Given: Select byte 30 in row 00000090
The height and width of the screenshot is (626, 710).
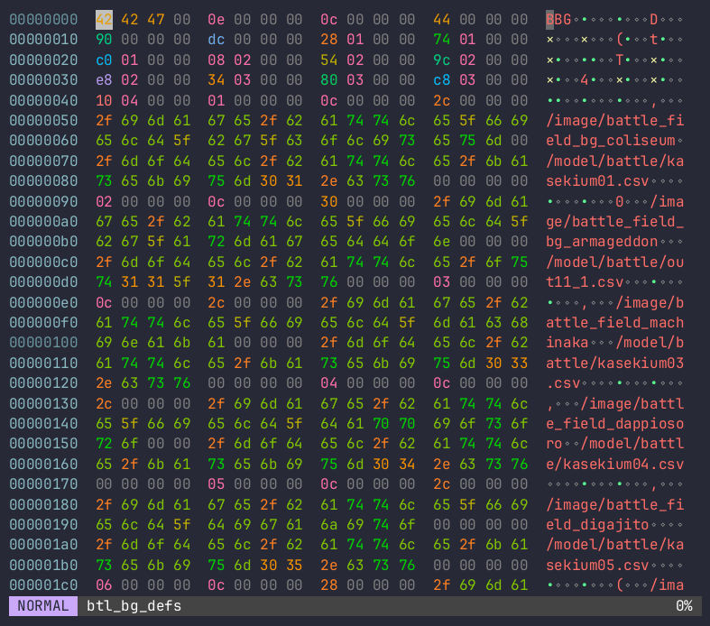Looking at the screenshot, I should point(328,201).
